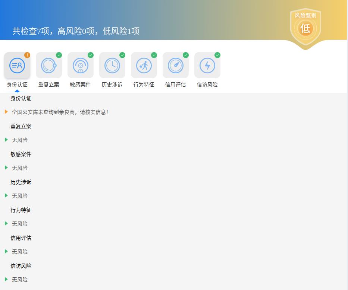348x290 pixels.
Task: Expand the green arrow under 信用评估
Action: coord(6,251)
